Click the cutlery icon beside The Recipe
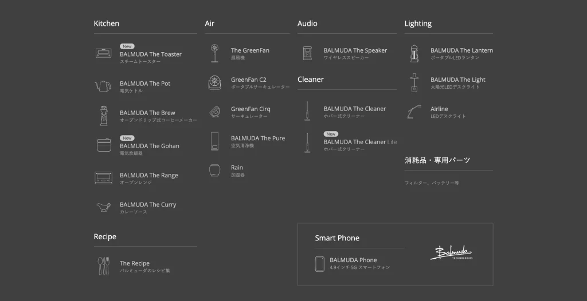Screen dimensions: 587x301 click(x=103, y=266)
